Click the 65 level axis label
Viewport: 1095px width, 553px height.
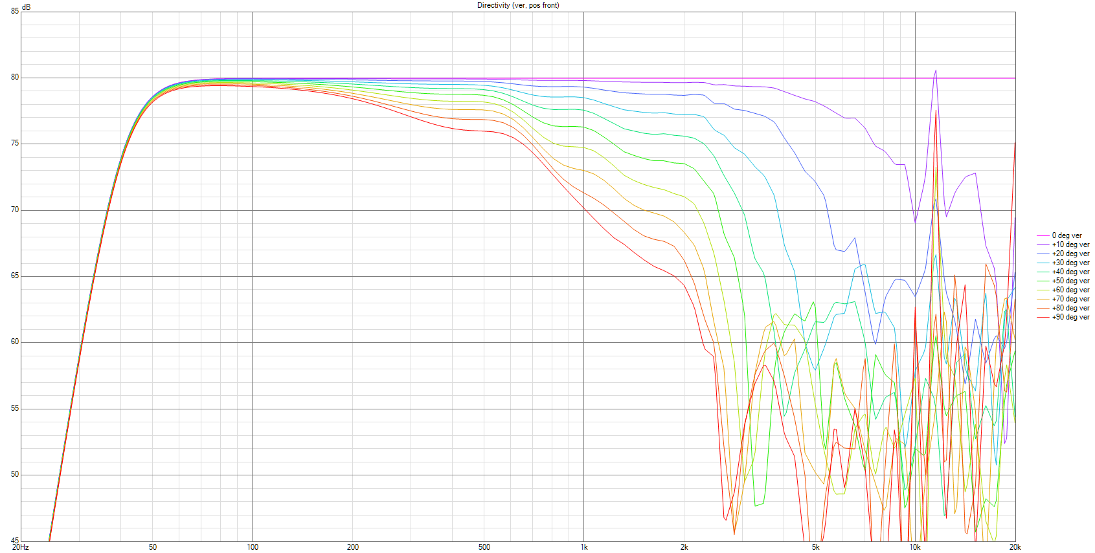click(15, 276)
